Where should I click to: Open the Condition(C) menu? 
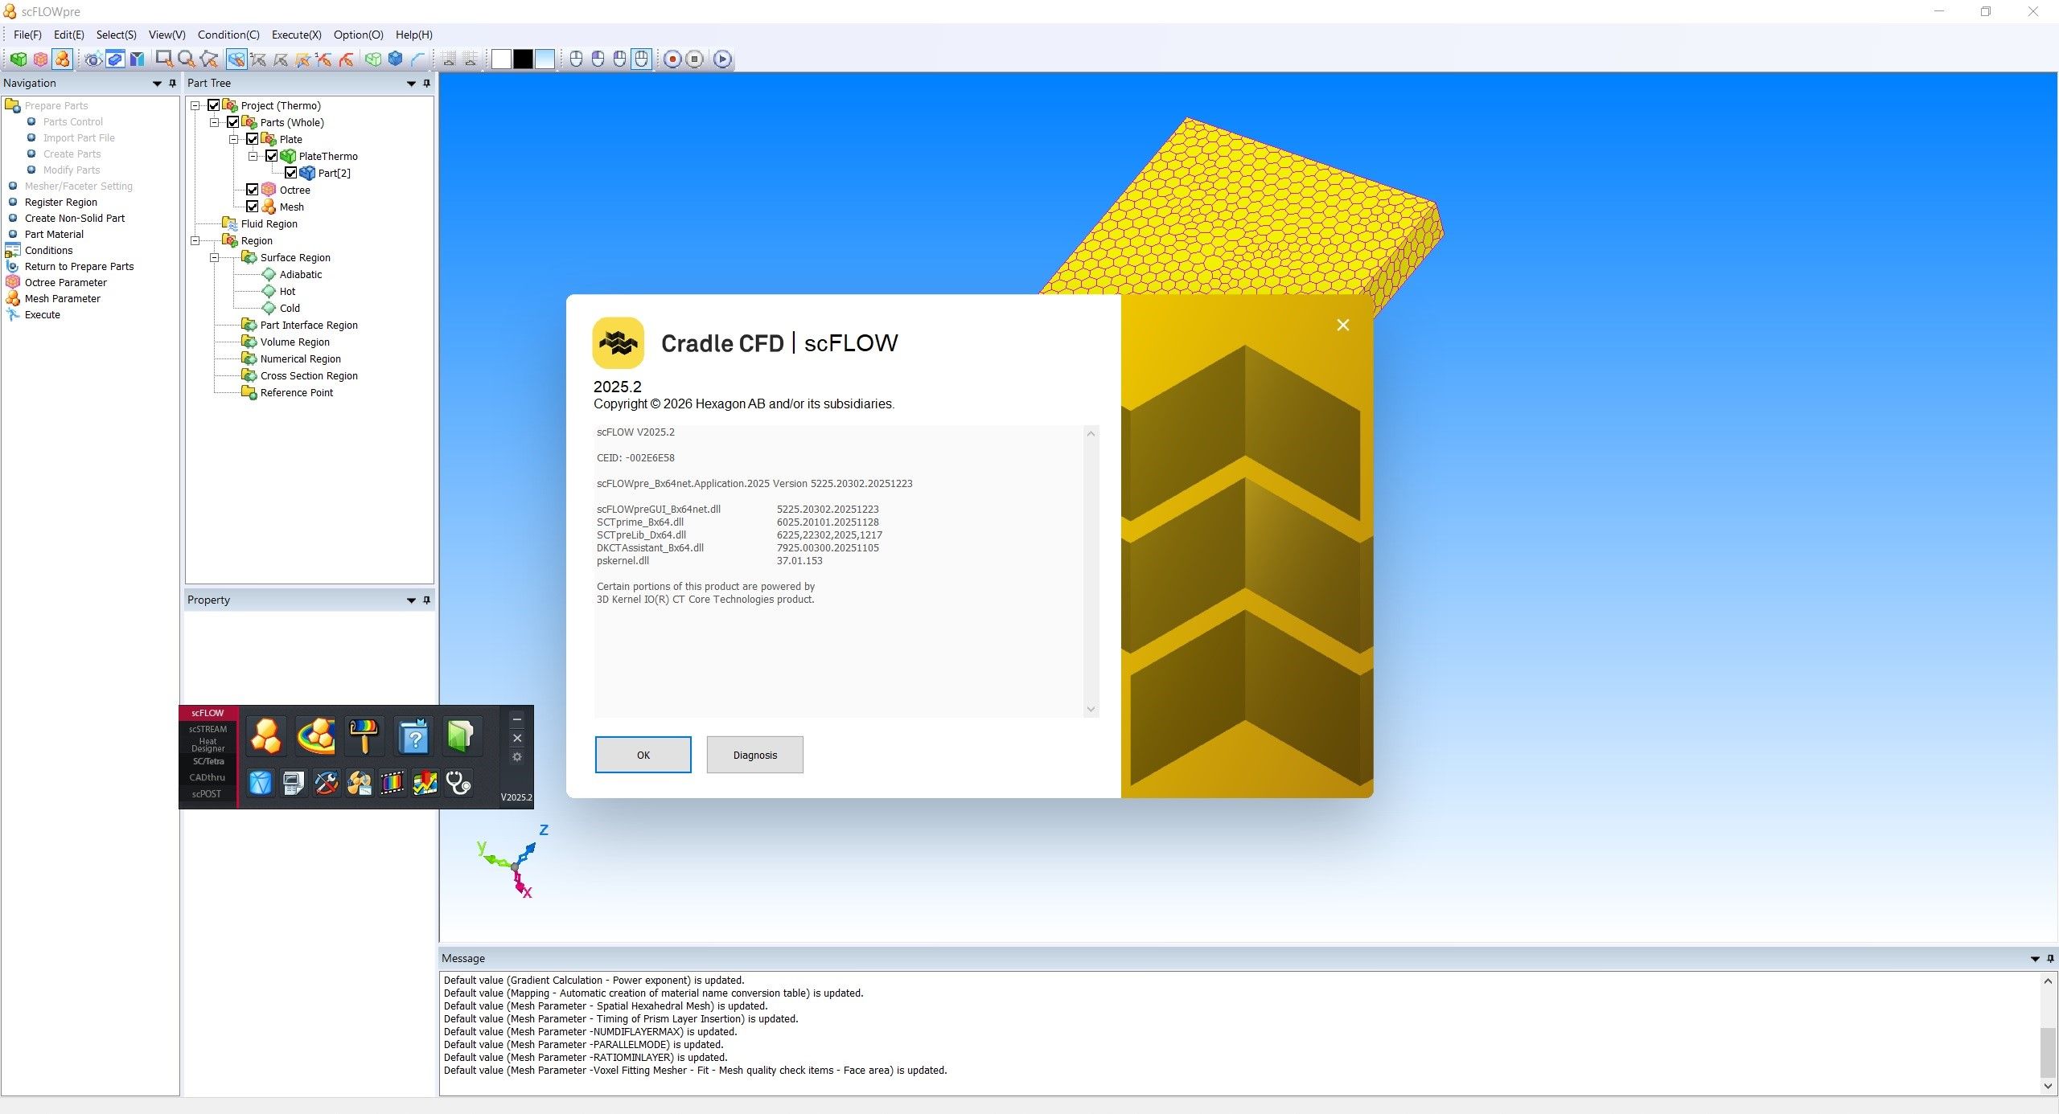point(228,35)
